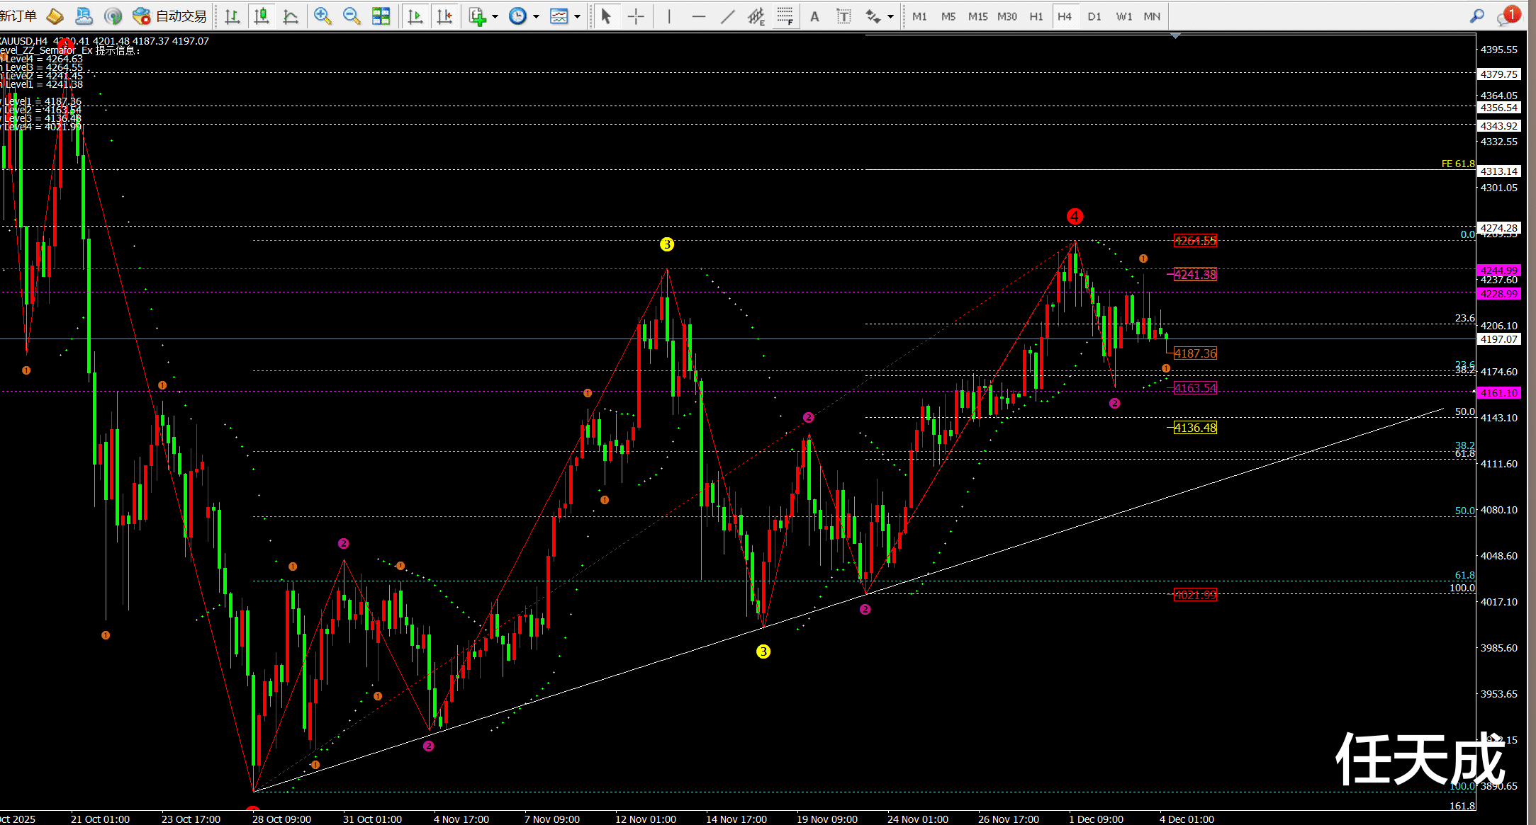Open the search magnifier in toolbar

point(1477,16)
